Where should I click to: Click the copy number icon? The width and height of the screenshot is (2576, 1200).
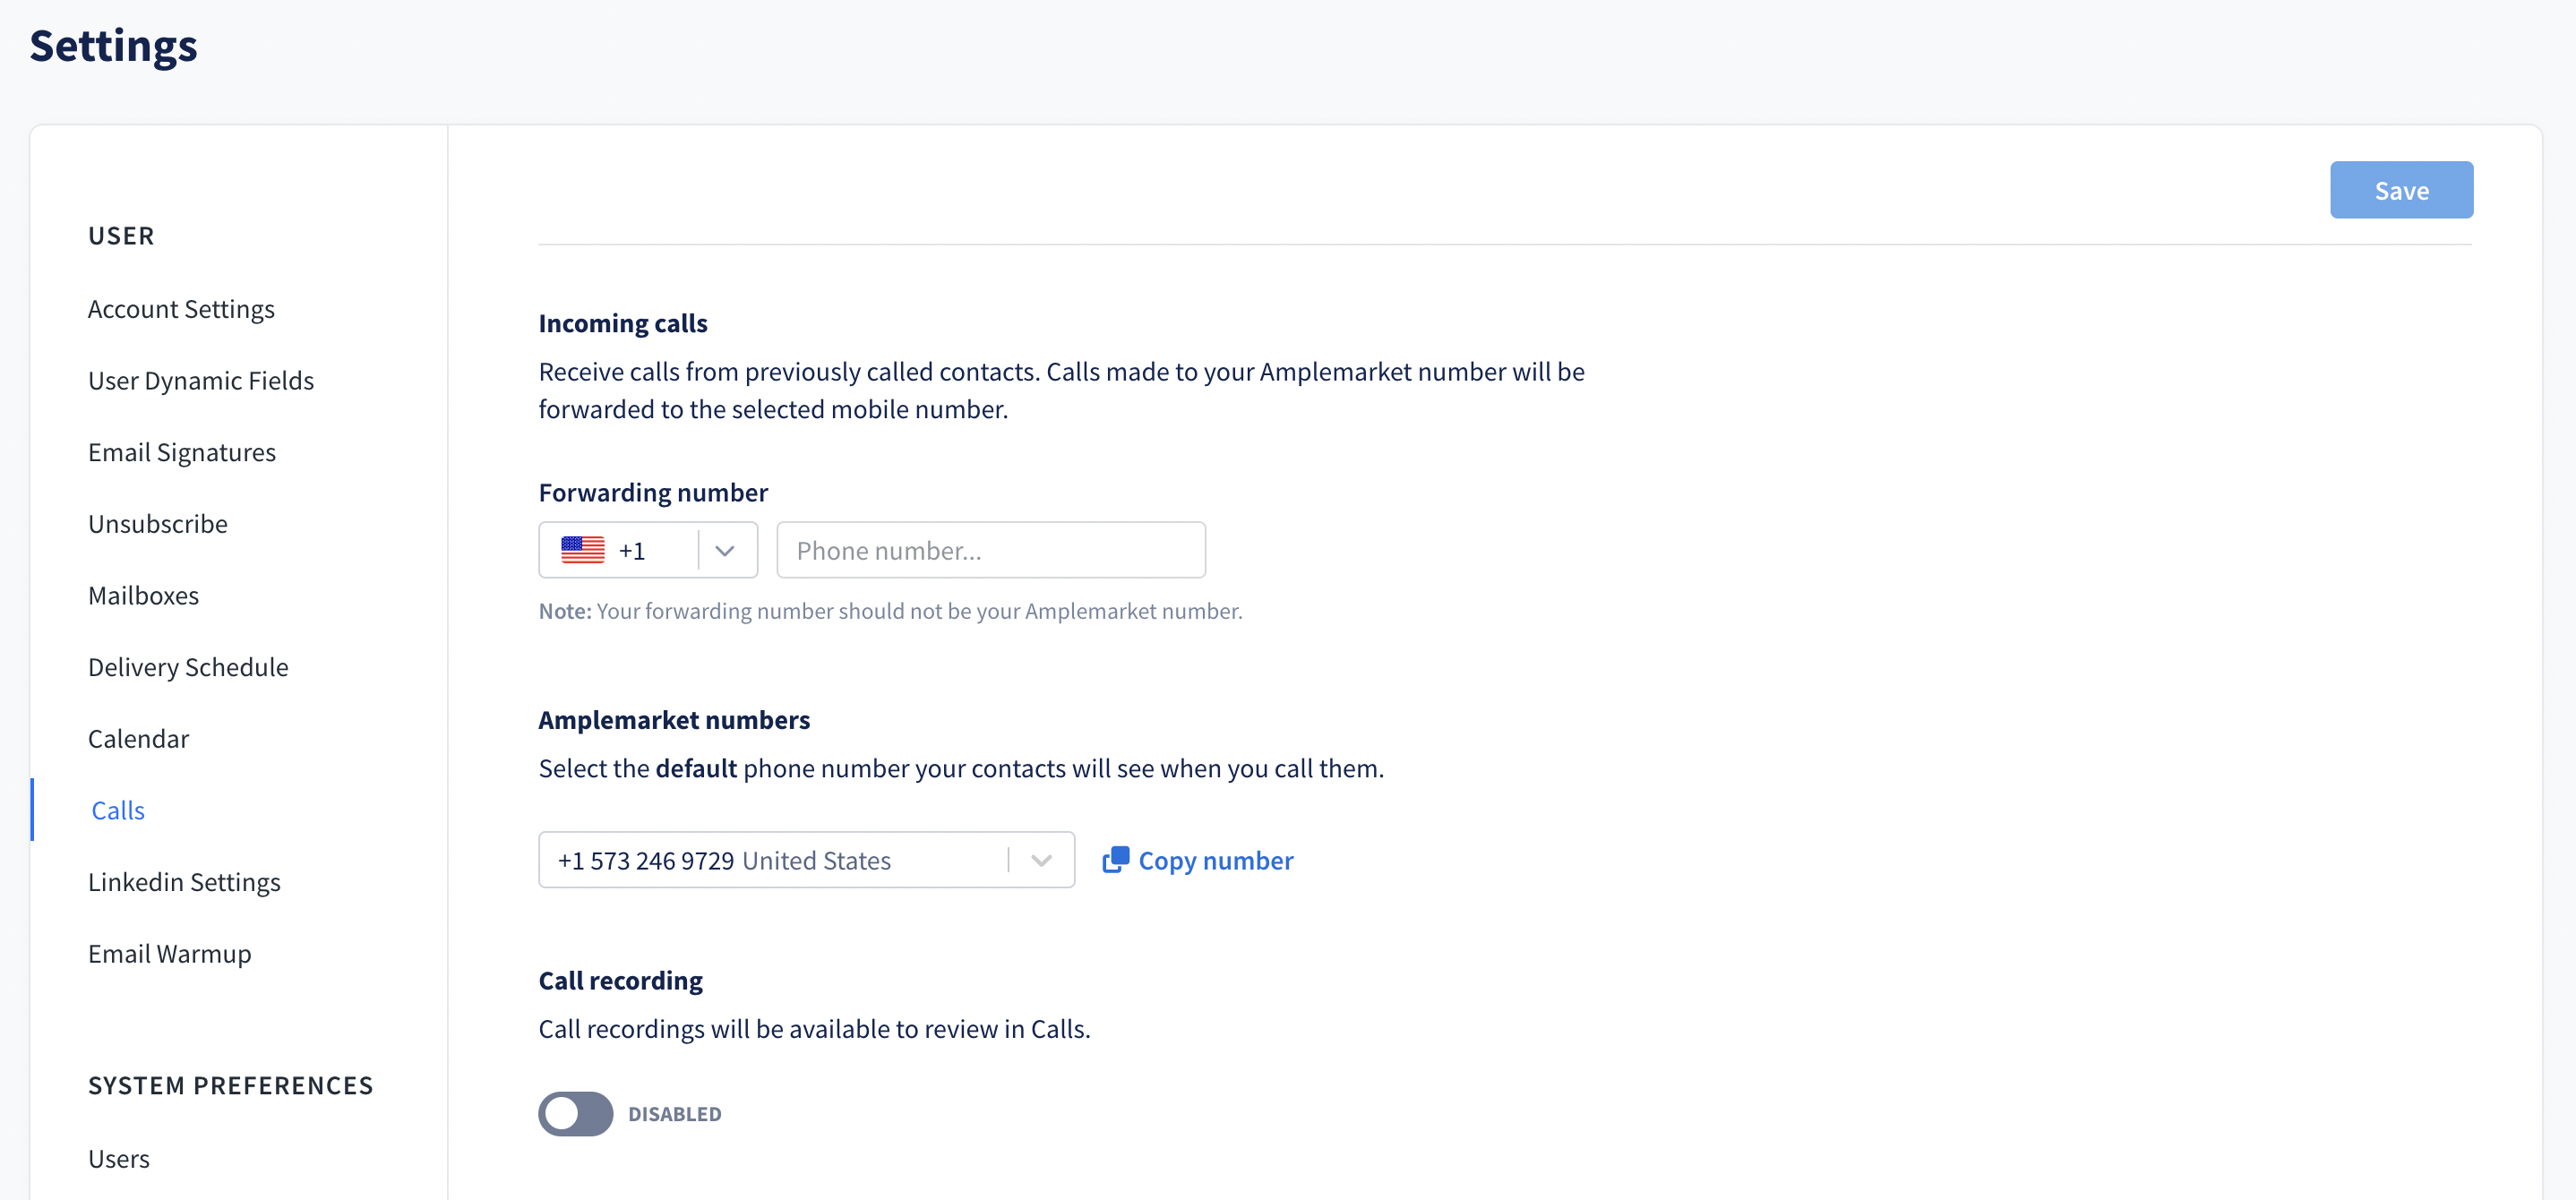pyautogui.click(x=1115, y=860)
